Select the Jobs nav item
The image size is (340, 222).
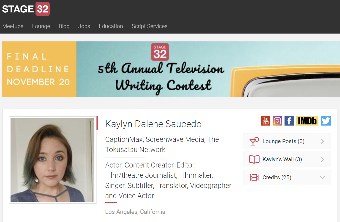tap(84, 26)
